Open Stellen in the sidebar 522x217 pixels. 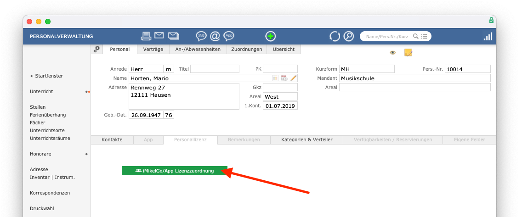click(38, 107)
